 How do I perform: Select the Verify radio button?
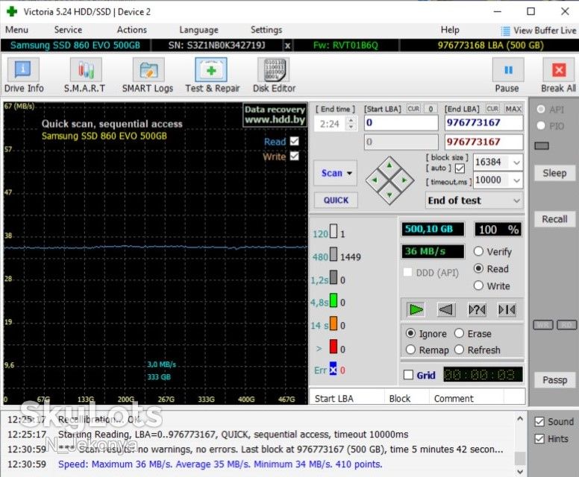pos(478,252)
